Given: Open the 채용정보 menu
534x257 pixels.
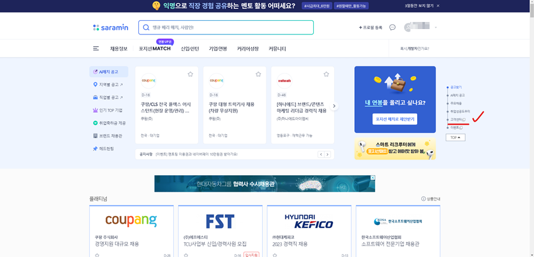Looking at the screenshot, I should (119, 49).
